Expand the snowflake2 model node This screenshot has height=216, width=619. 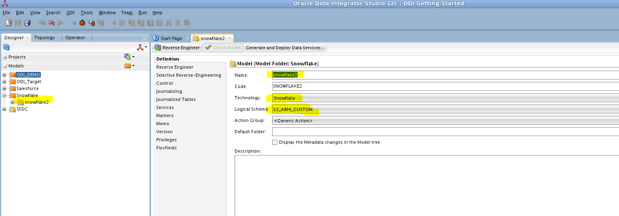(12, 102)
